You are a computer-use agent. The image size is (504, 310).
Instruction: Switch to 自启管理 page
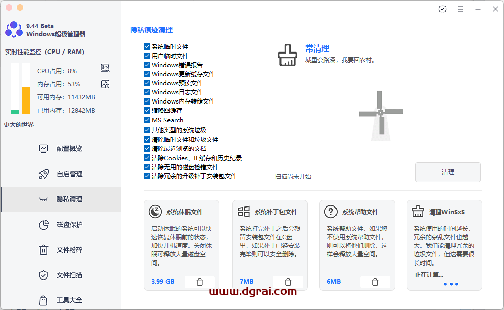[x=61, y=174]
